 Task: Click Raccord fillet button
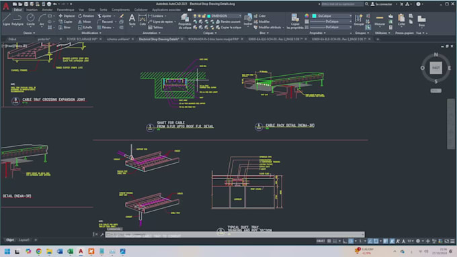click(105, 21)
